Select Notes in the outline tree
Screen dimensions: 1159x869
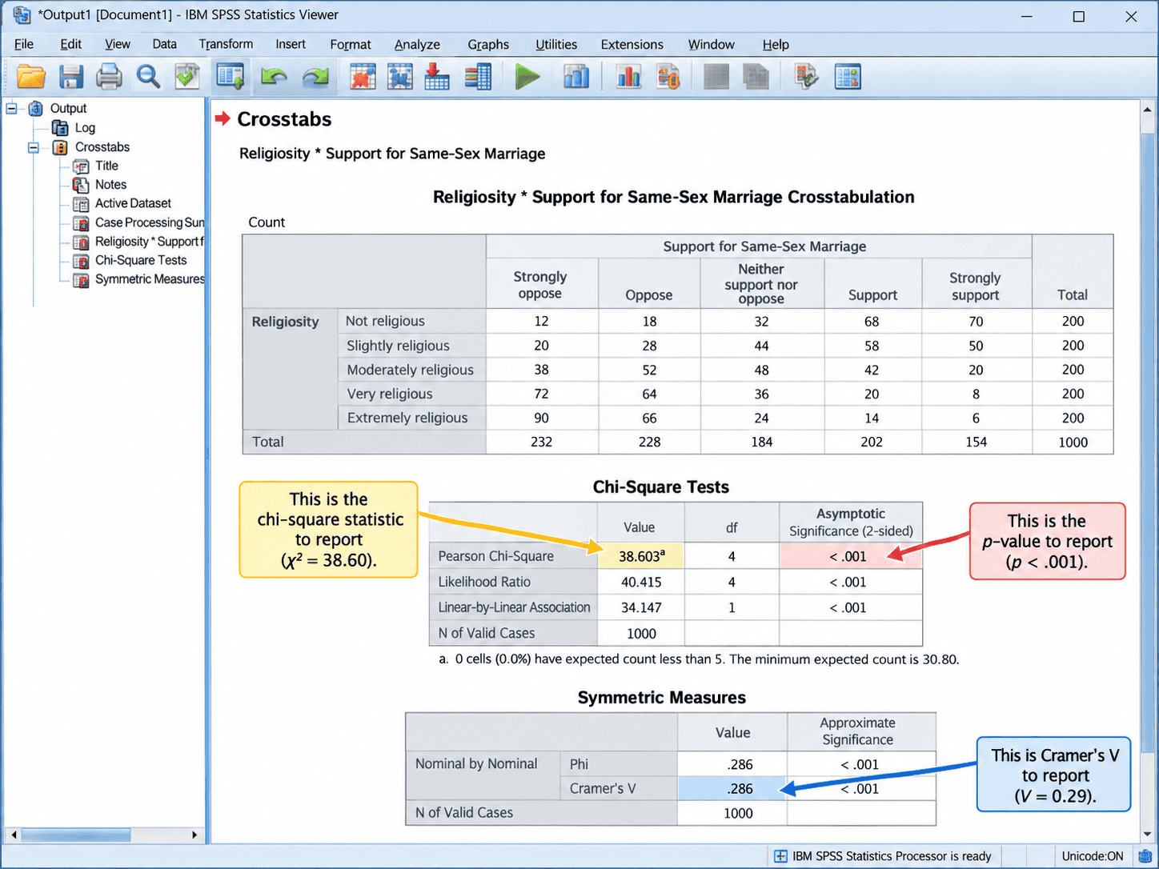pos(110,185)
